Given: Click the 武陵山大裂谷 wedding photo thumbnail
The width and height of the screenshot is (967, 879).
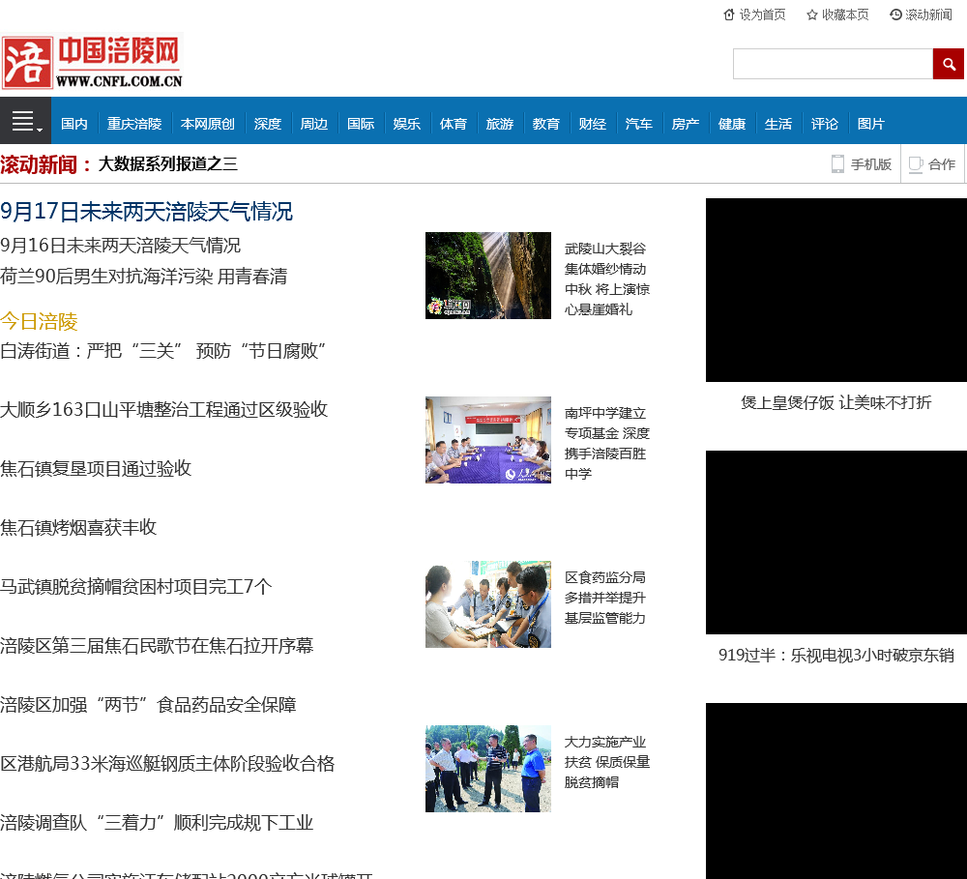Looking at the screenshot, I should click(x=488, y=276).
